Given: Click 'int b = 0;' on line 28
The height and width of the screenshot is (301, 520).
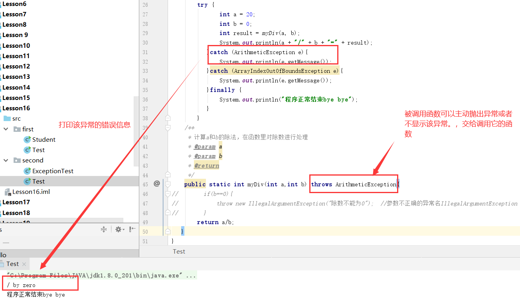Looking at the screenshot, I should pos(235,24).
